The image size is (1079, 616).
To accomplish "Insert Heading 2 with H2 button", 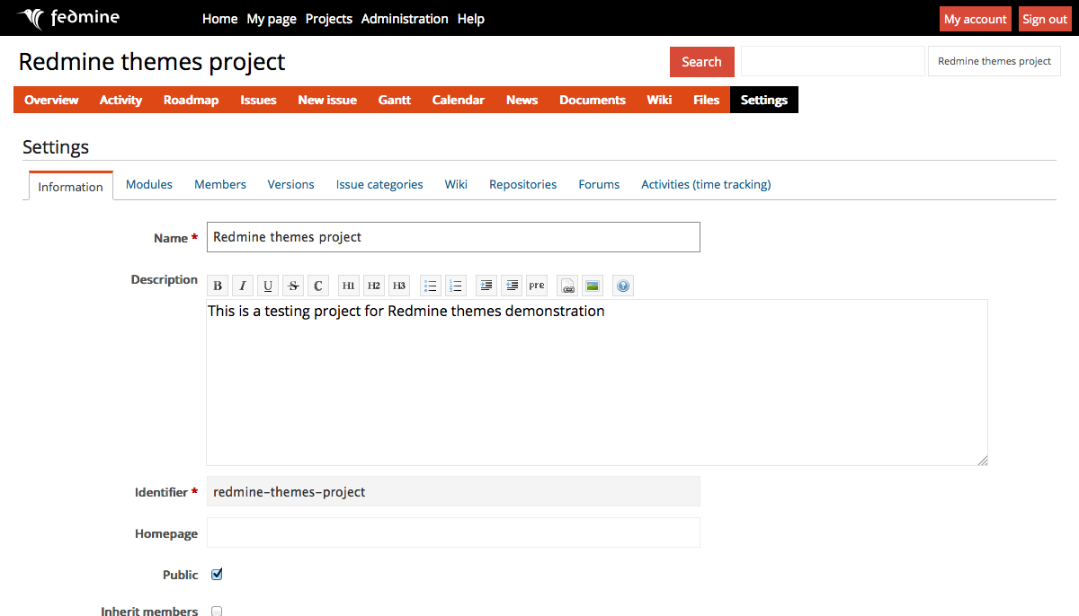I will [373, 286].
